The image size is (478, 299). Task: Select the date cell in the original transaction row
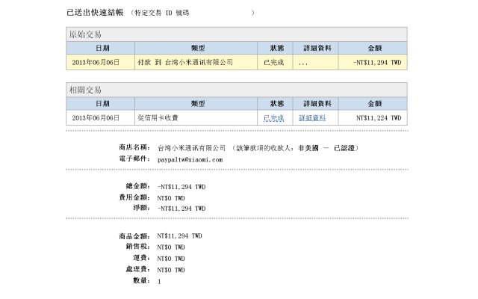point(101,63)
